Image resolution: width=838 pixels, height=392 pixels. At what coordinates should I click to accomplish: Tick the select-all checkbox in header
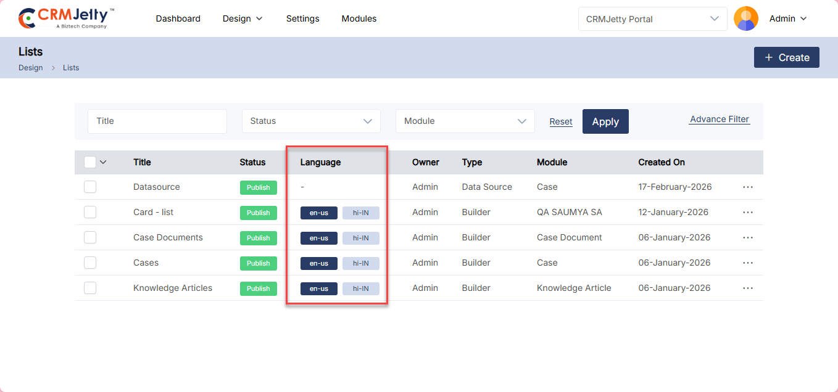click(x=90, y=162)
